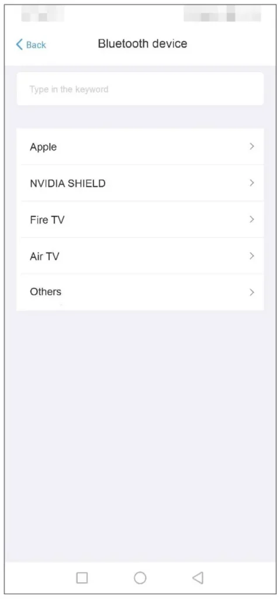Viewport: 280px width, 599px height.
Task: Expand Fire TV using its chevron
Action: point(252,219)
